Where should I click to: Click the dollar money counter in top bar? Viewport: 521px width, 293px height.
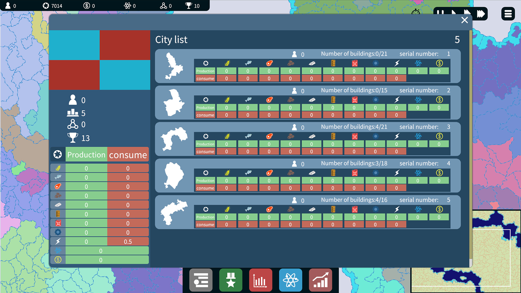[x=89, y=6]
